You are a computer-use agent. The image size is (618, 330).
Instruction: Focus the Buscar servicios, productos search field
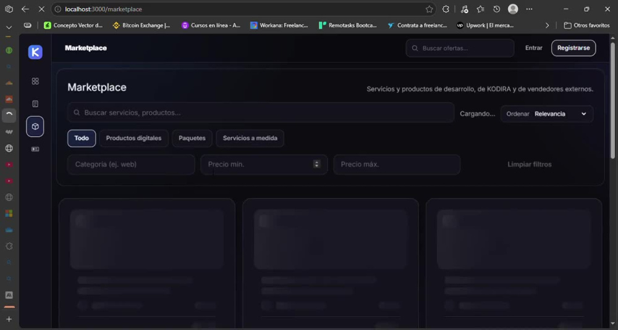pyautogui.click(x=261, y=112)
